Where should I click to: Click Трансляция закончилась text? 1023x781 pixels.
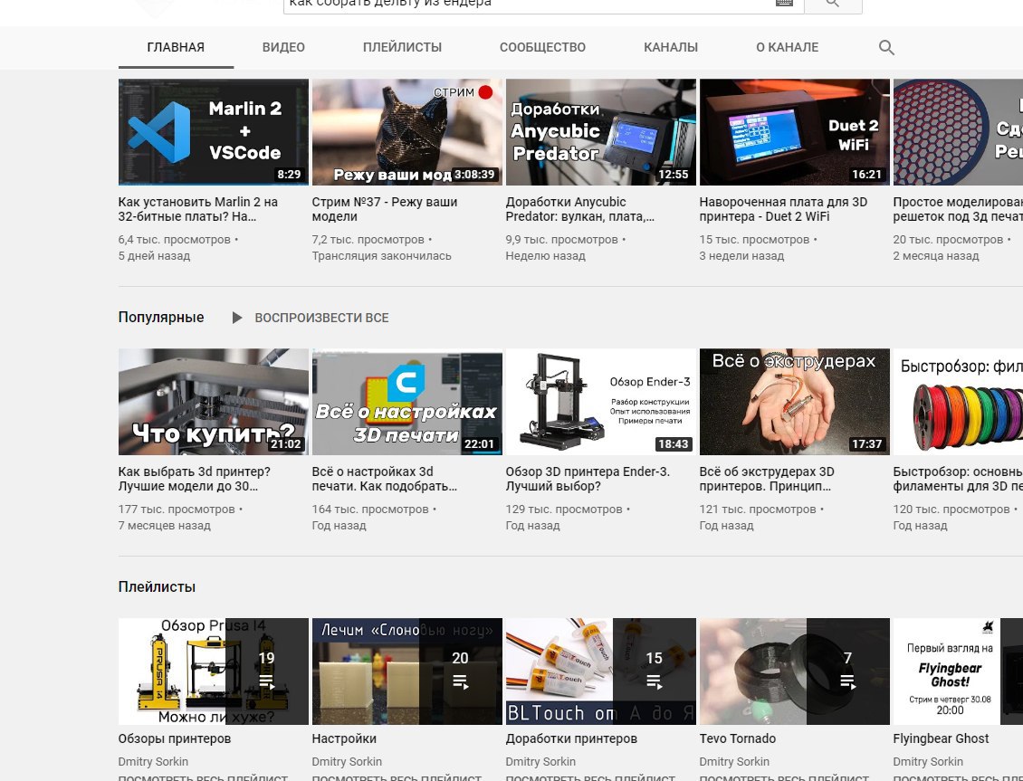click(381, 256)
